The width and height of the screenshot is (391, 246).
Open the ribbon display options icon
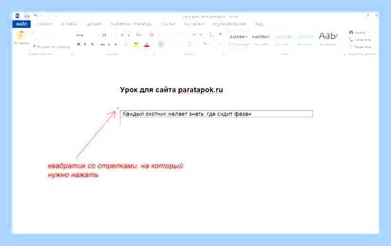(x=376, y=16)
